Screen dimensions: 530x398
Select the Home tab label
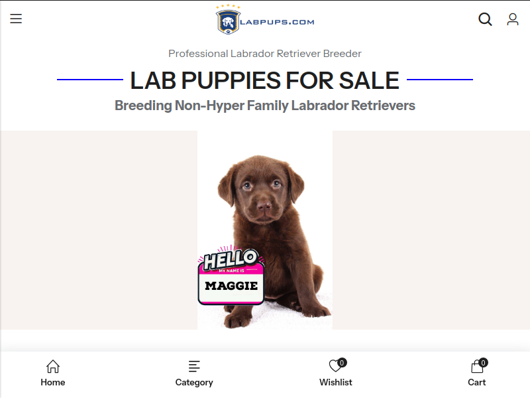click(53, 382)
